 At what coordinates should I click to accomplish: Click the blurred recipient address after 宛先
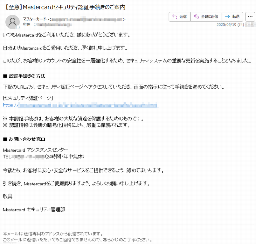click(54, 25)
